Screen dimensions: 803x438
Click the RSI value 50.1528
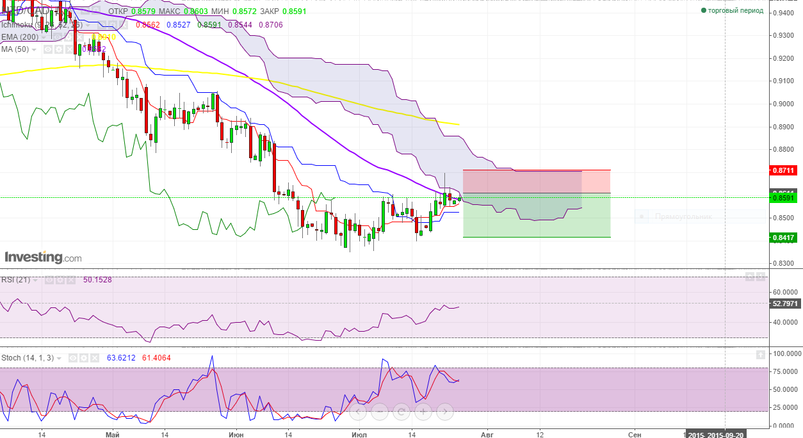[97, 280]
